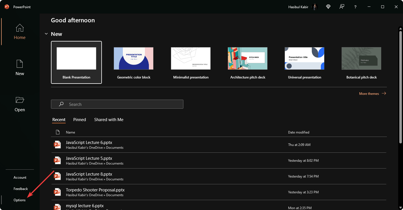Click 'Yesterday at 7:54 PM' date cell
The height and width of the screenshot is (210, 403).
[x=303, y=176]
